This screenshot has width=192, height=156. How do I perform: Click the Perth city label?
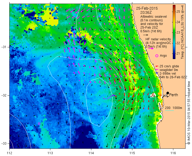pos(174,95)
